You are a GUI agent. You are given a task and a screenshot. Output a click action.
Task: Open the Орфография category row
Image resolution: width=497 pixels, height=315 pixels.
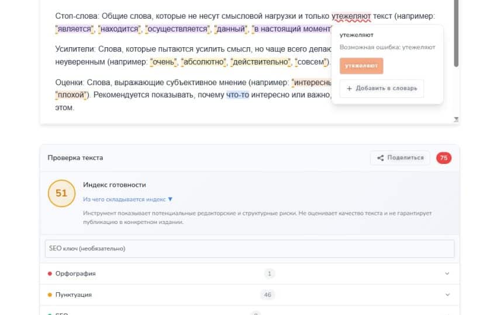(x=250, y=274)
